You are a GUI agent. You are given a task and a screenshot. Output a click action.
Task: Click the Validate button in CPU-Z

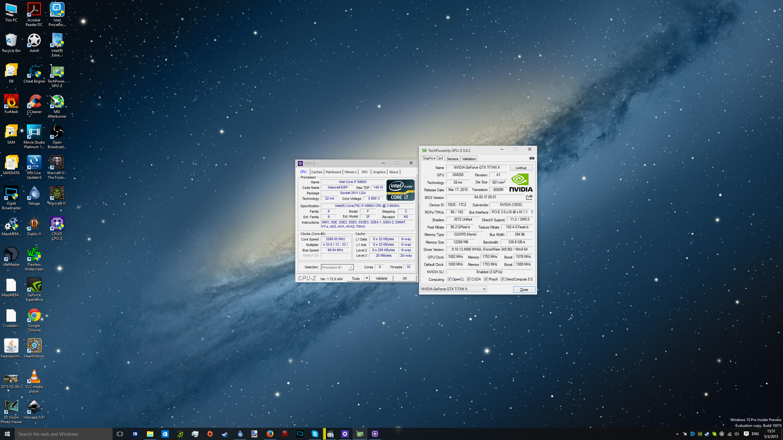click(x=381, y=278)
